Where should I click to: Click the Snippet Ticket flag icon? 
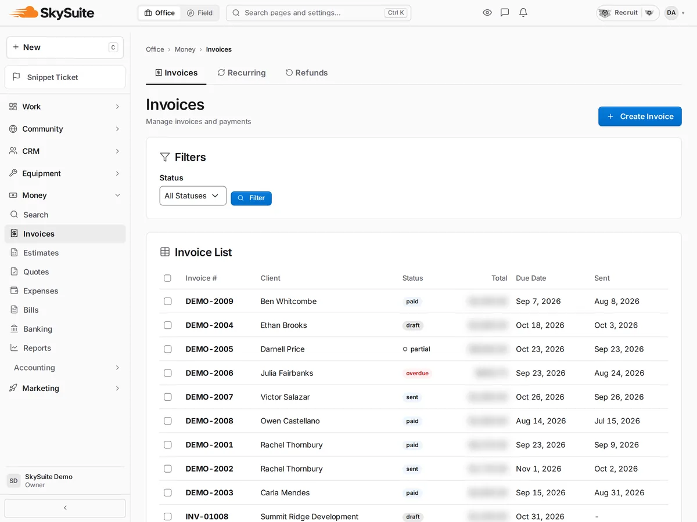(x=16, y=77)
